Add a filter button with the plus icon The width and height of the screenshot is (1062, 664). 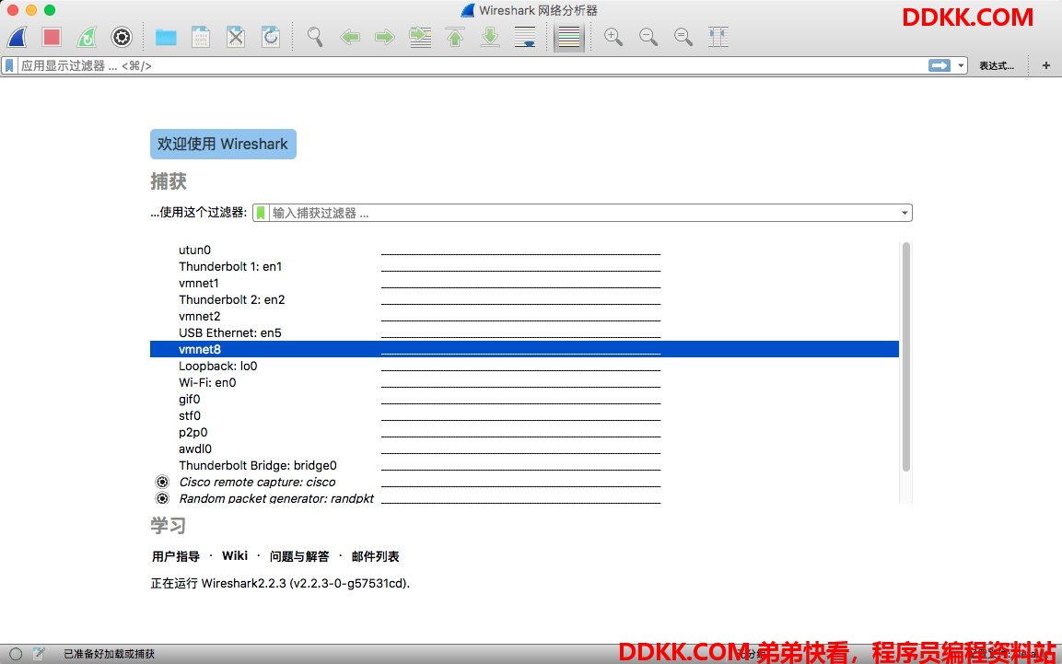1046,65
